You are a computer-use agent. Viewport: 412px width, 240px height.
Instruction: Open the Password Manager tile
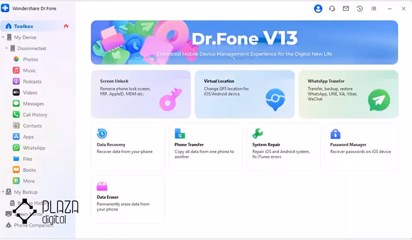(361, 147)
